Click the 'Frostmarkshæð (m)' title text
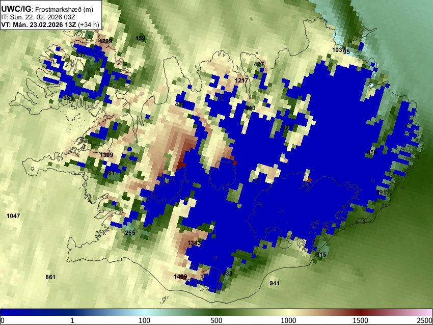Image resolution: width=433 pixels, height=325 pixels. tap(64, 9)
